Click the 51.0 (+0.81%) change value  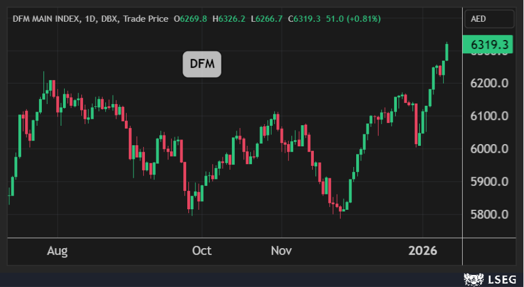click(x=353, y=19)
